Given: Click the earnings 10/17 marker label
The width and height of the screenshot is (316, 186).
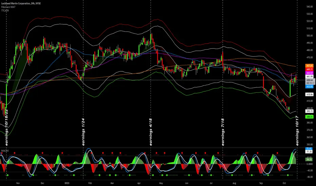Looking at the screenshot, I should point(297,131).
